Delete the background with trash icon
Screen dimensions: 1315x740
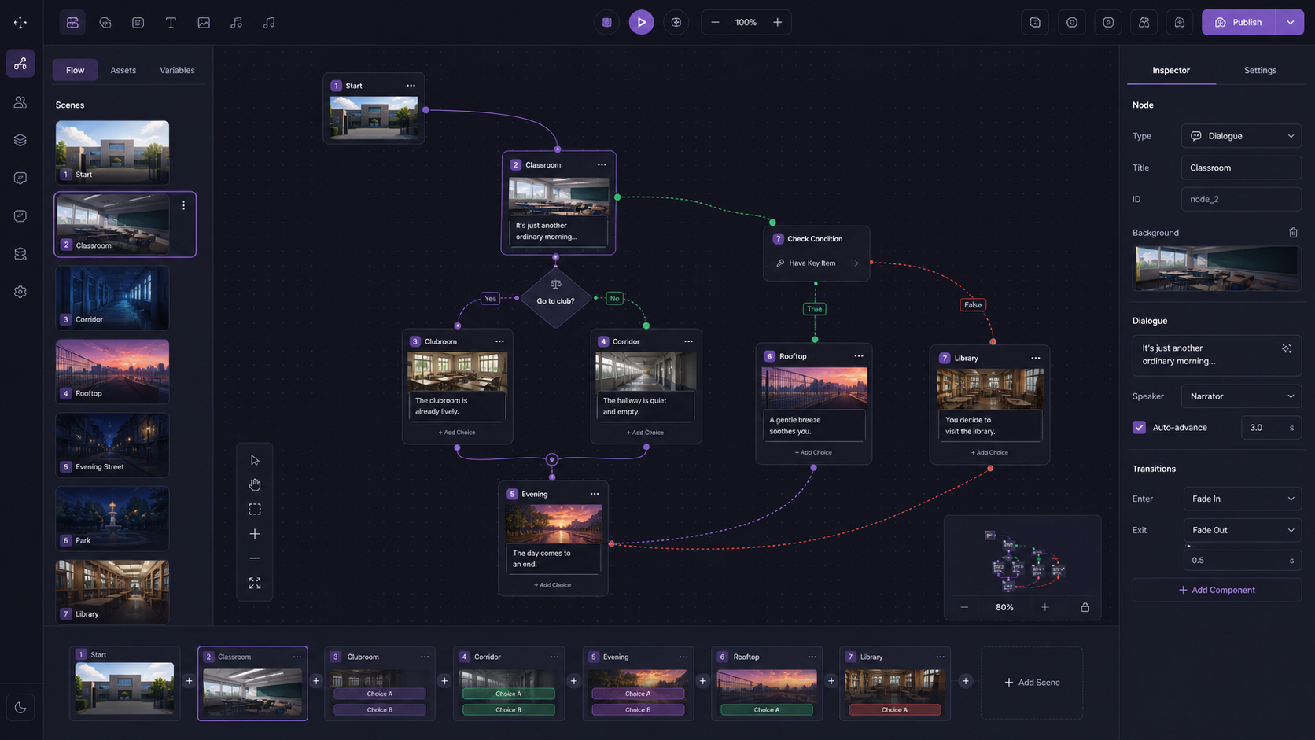tap(1293, 232)
